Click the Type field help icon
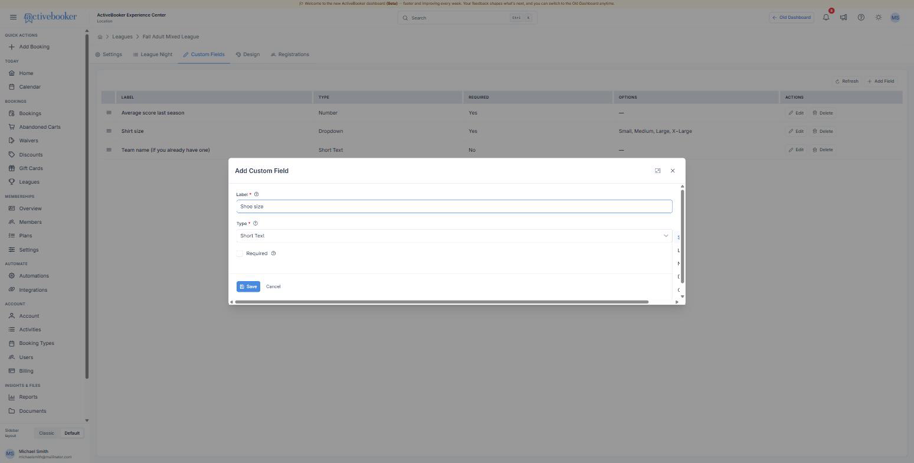 point(255,223)
